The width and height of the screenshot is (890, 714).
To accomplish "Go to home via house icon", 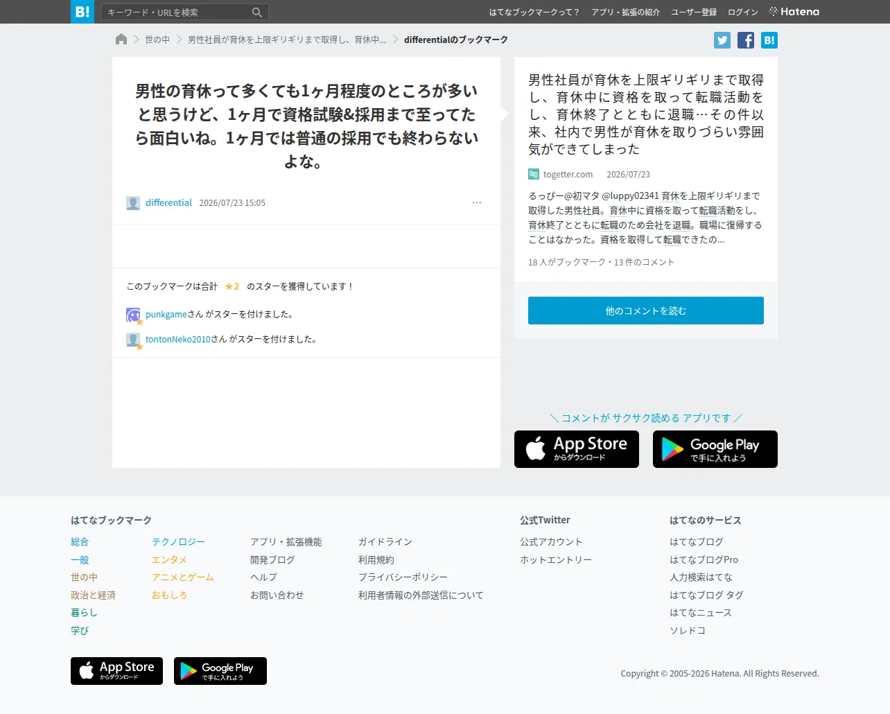I will click(121, 40).
